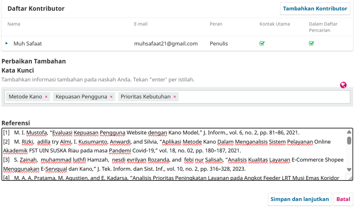This screenshot has width=356, height=208.
Task: Click reference [2] by M. Rizki
Action: pyautogui.click(x=167, y=146)
